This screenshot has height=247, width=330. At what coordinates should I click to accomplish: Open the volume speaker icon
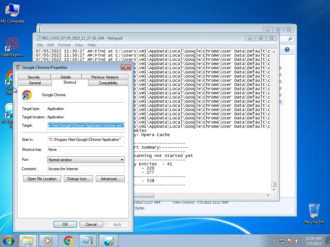[297, 241]
